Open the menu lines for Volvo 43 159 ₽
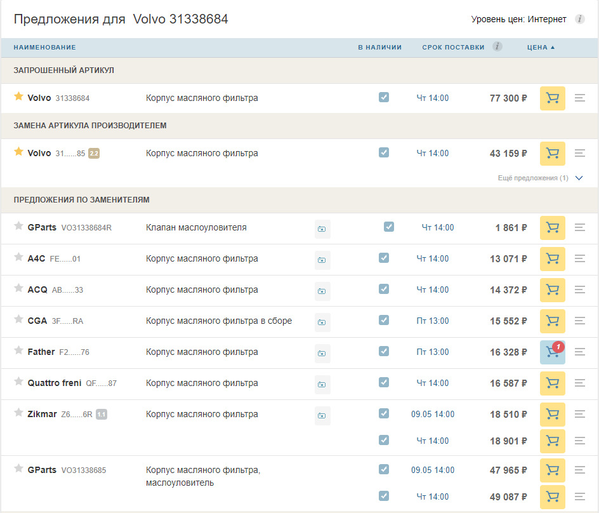This screenshot has width=599, height=513. coord(579,153)
